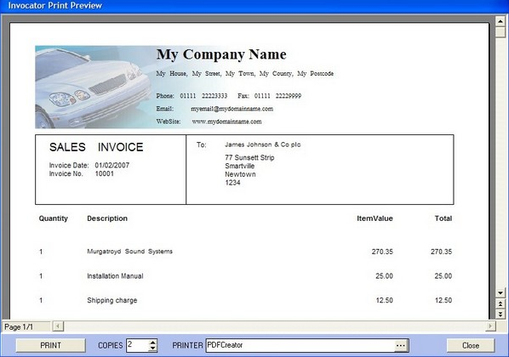Click the previous page double-arrow icon

500,303
